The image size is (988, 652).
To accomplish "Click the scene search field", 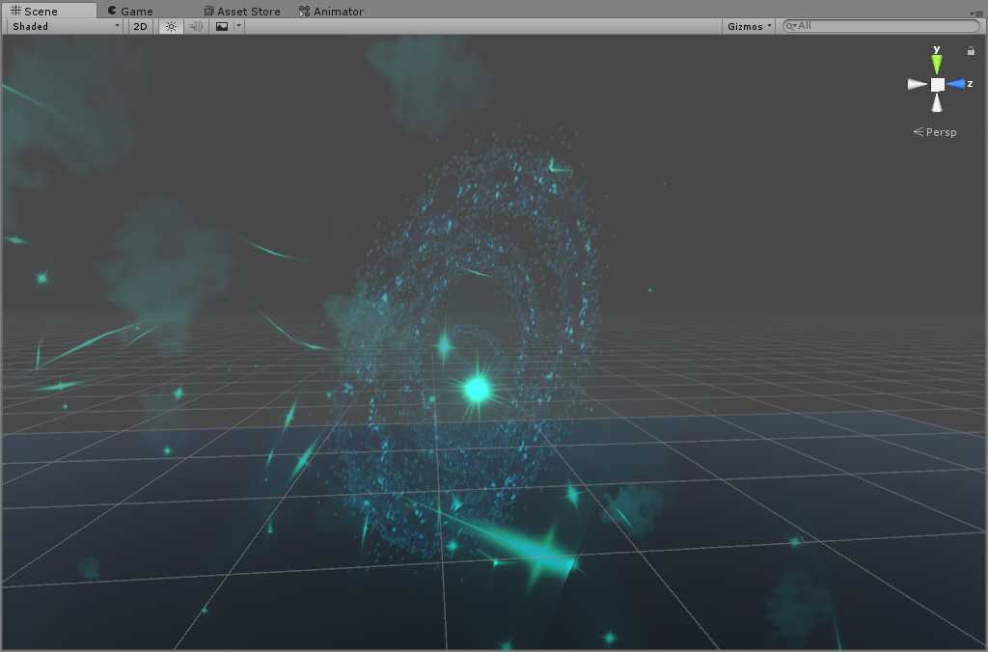I will [x=883, y=26].
